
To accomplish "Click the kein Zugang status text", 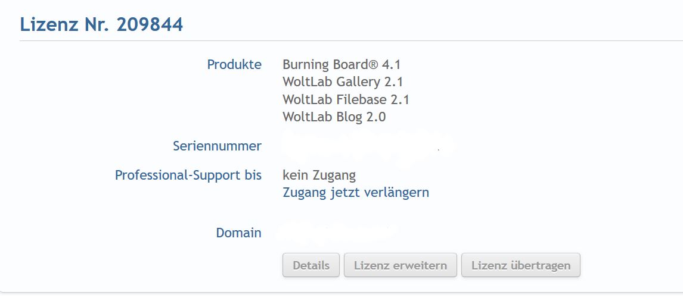I will (x=319, y=175).
